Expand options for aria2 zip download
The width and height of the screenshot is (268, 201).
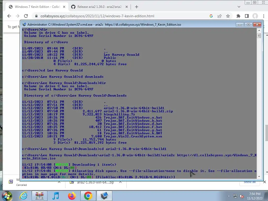pyautogui.click(x=120, y=182)
